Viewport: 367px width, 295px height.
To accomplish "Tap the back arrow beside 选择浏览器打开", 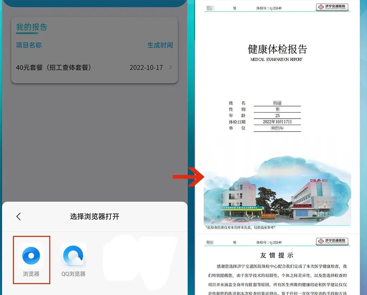I will coord(19,216).
